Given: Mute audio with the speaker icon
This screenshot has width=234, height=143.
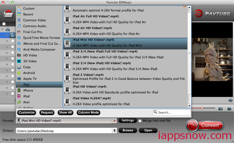Looking at the screenshot, I should point(230,101).
